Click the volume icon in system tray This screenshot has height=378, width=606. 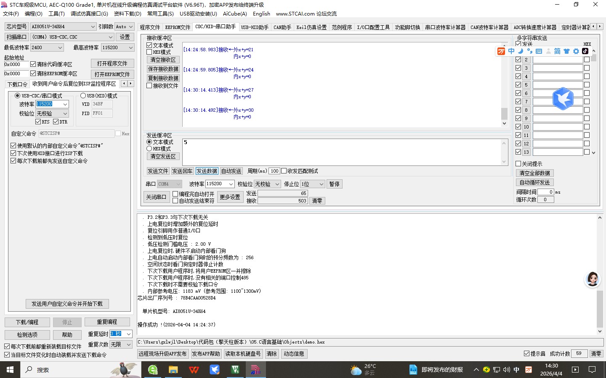point(506,370)
